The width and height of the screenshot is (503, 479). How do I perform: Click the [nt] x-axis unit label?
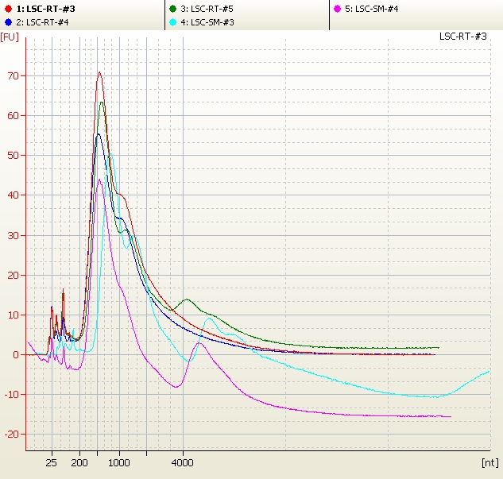489,462
